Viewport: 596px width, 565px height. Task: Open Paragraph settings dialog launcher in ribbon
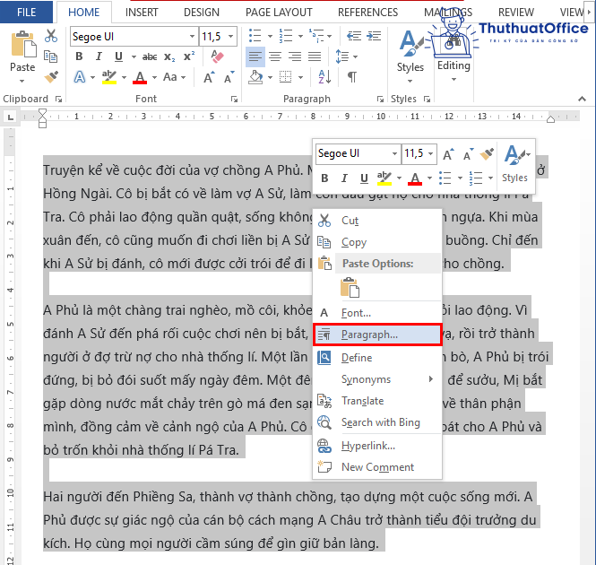point(380,99)
